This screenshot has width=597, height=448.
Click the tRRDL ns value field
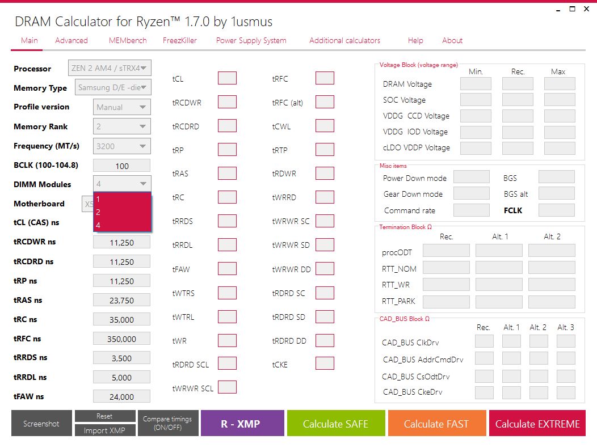pyautogui.click(x=122, y=378)
